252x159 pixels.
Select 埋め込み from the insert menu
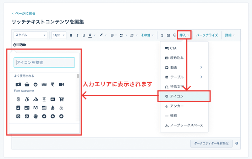click(x=184, y=58)
